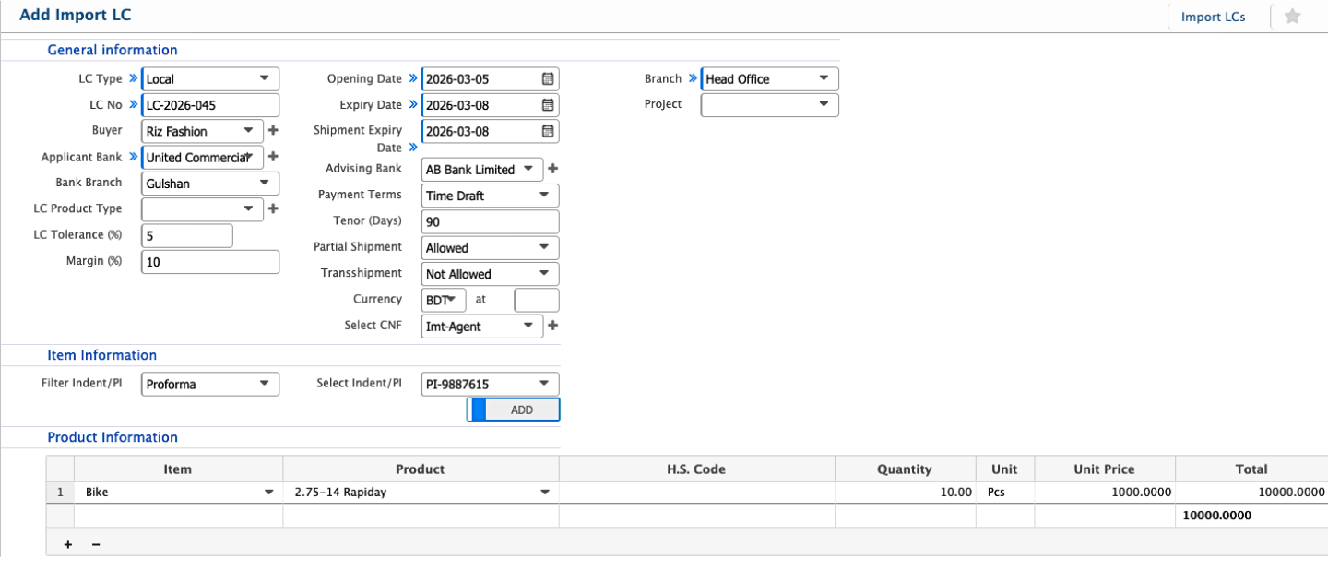Open the Opening Date calendar picker

coord(548,78)
